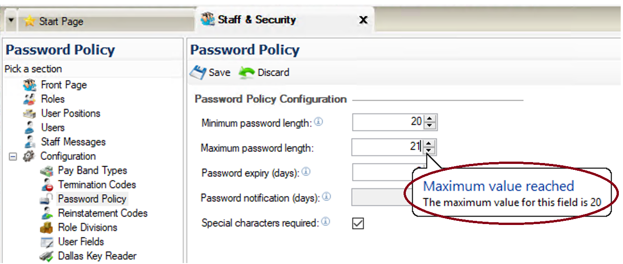
Task: Close the Staff & Security tab
Action: click(363, 20)
